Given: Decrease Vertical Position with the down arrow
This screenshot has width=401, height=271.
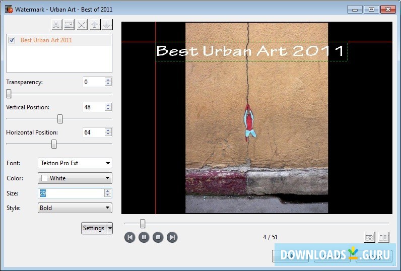Looking at the screenshot, I should click(108, 109).
